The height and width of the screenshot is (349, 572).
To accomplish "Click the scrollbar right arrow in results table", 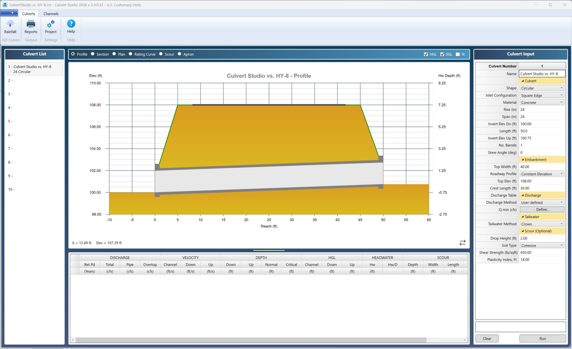I will (465, 340).
